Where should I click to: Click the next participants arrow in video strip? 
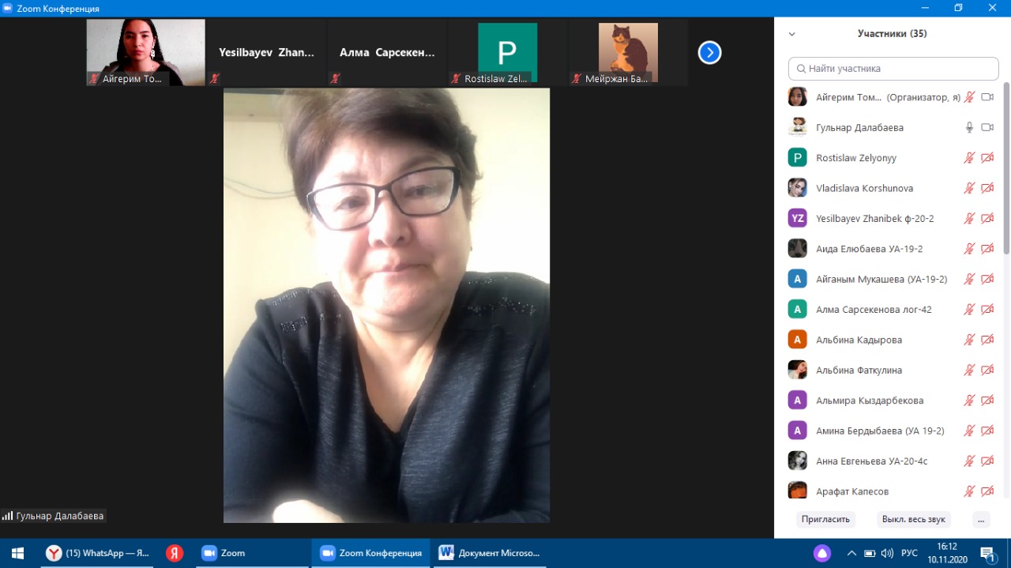pos(709,53)
